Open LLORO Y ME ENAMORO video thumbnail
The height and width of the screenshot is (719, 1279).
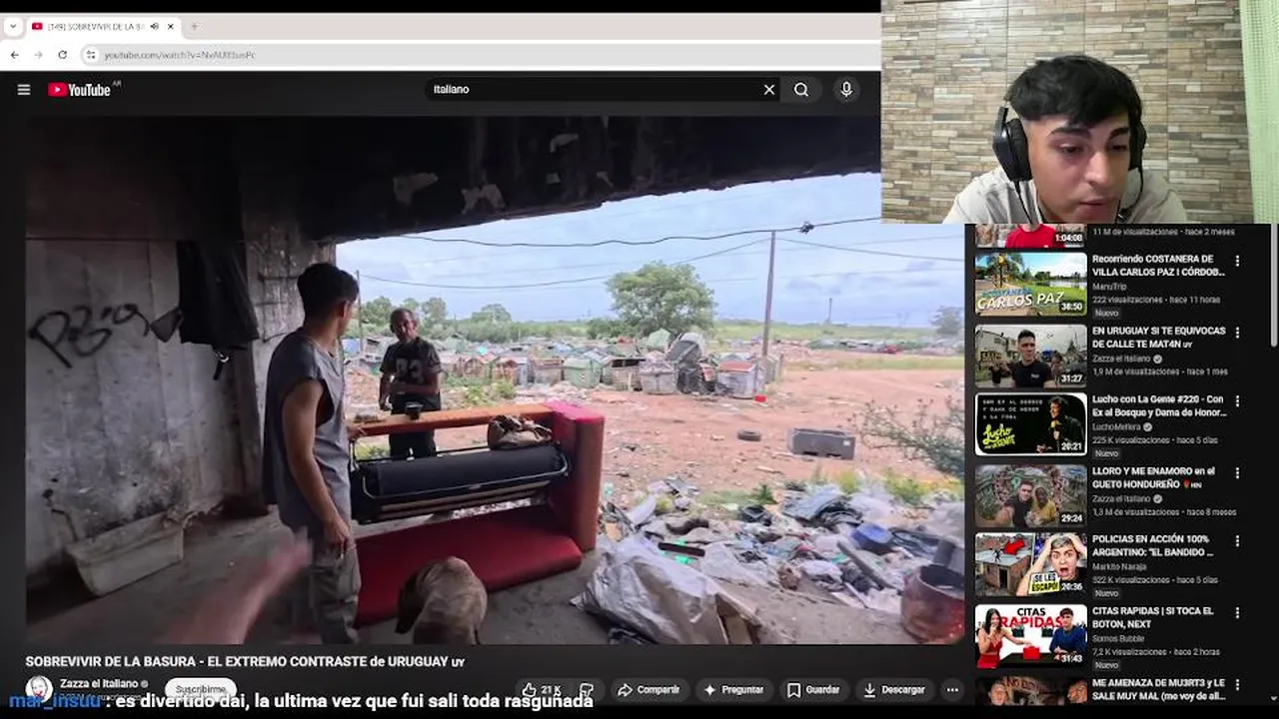(1030, 496)
